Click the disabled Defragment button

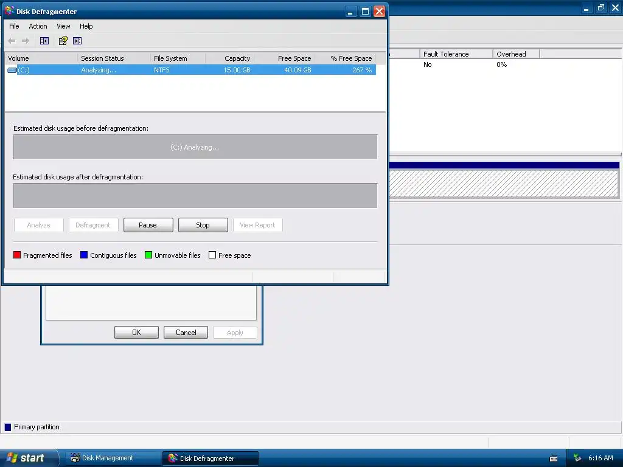click(x=93, y=225)
